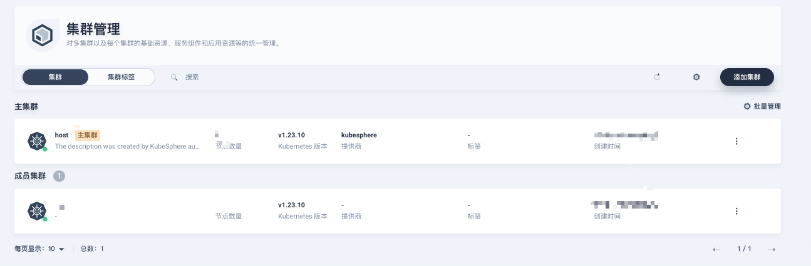
Task: Open 批量管理 batch management
Action: click(762, 106)
